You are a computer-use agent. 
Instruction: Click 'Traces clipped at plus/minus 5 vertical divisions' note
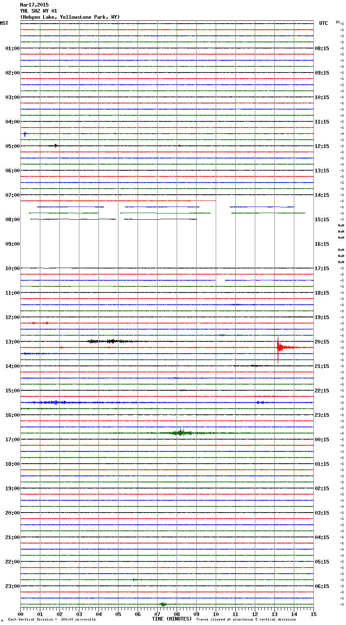pos(246,620)
